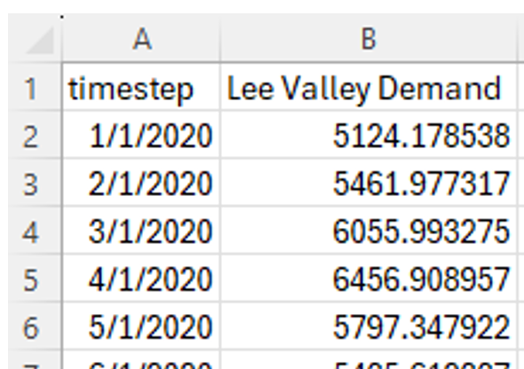Select cell with date 5/1/2020

tap(141, 326)
